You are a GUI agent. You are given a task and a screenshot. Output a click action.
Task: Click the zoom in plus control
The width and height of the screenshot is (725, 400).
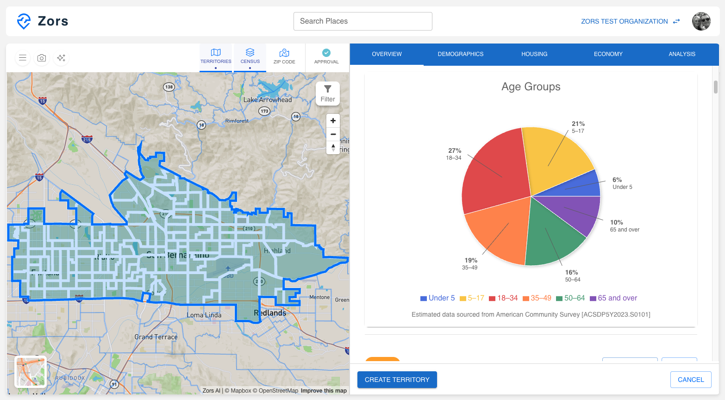(x=333, y=120)
